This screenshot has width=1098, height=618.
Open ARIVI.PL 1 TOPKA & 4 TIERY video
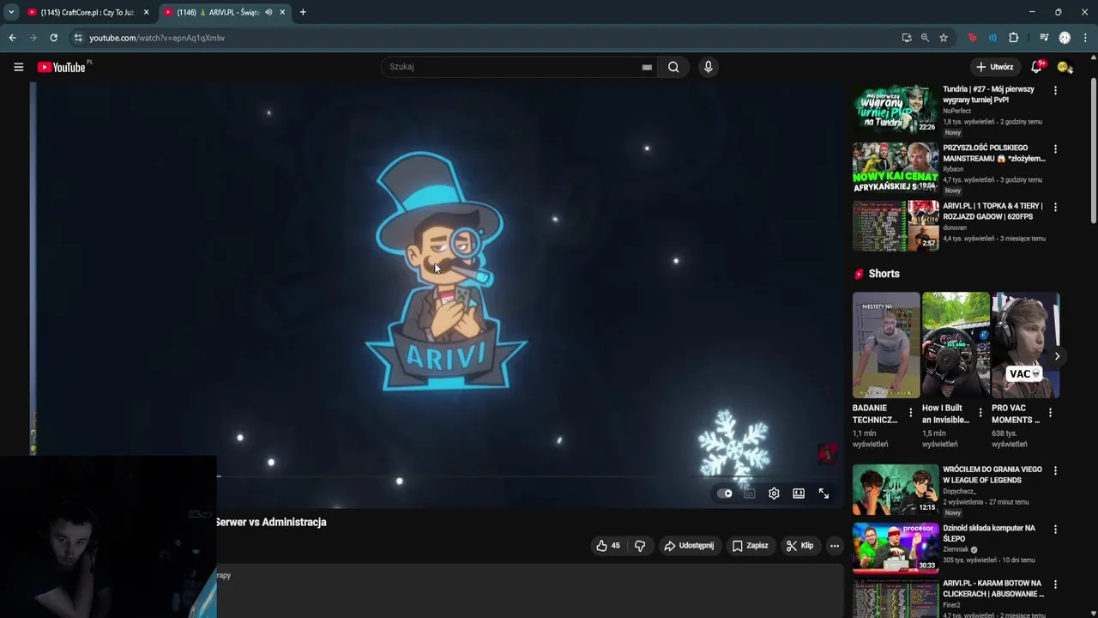(895, 226)
